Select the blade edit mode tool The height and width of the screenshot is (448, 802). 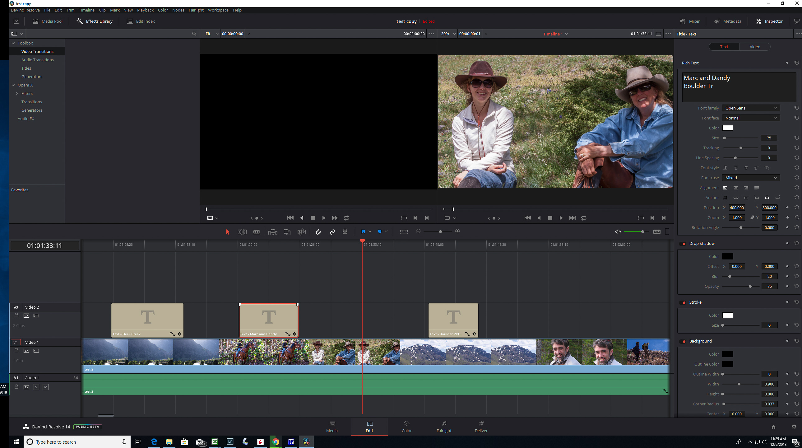pyautogui.click(x=257, y=232)
